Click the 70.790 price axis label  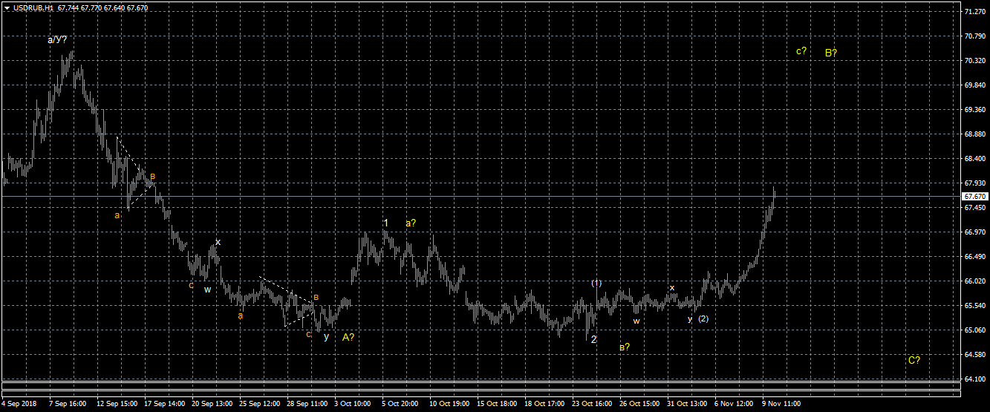tap(974, 36)
